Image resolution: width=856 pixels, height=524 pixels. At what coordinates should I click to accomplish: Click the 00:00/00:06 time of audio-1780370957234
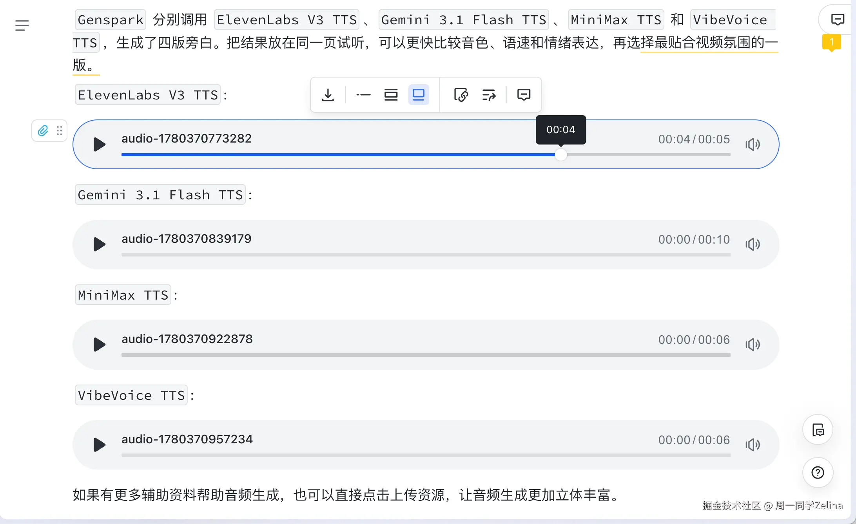click(x=694, y=440)
